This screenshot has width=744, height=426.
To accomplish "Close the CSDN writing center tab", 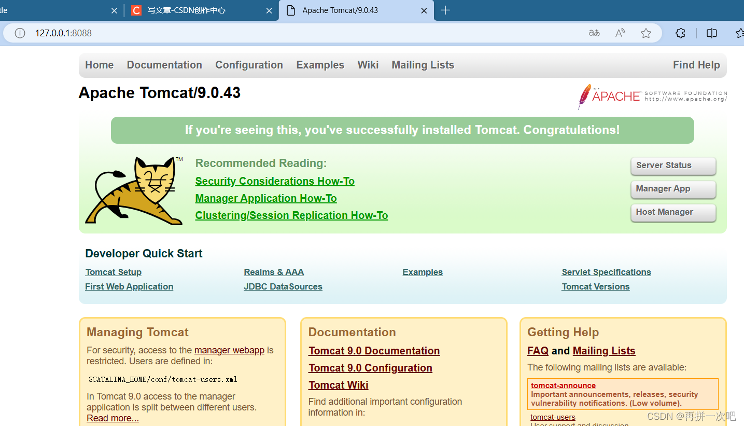I will pos(269,10).
